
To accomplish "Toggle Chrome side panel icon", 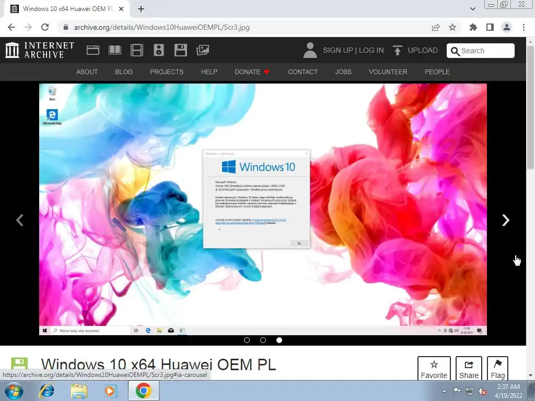I will click(x=490, y=27).
